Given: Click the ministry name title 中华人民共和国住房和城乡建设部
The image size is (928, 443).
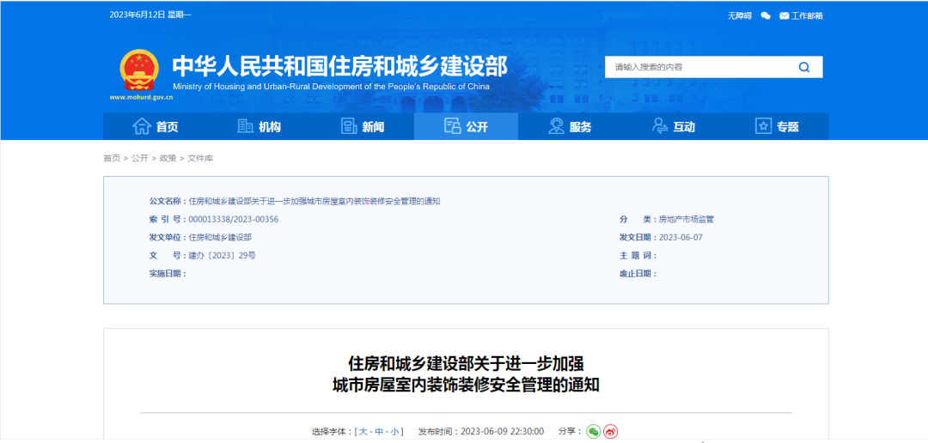Looking at the screenshot, I should [339, 66].
